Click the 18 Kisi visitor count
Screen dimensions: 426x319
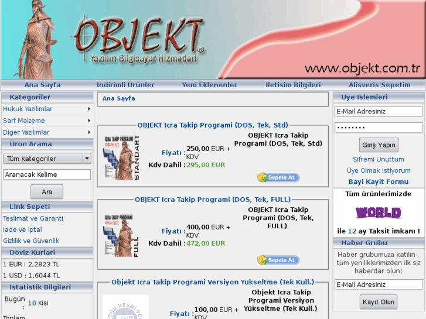pos(38,303)
